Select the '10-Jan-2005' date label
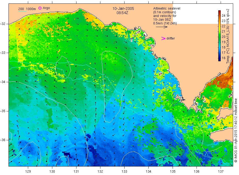The height and width of the screenshot is (175, 239). coord(123,8)
